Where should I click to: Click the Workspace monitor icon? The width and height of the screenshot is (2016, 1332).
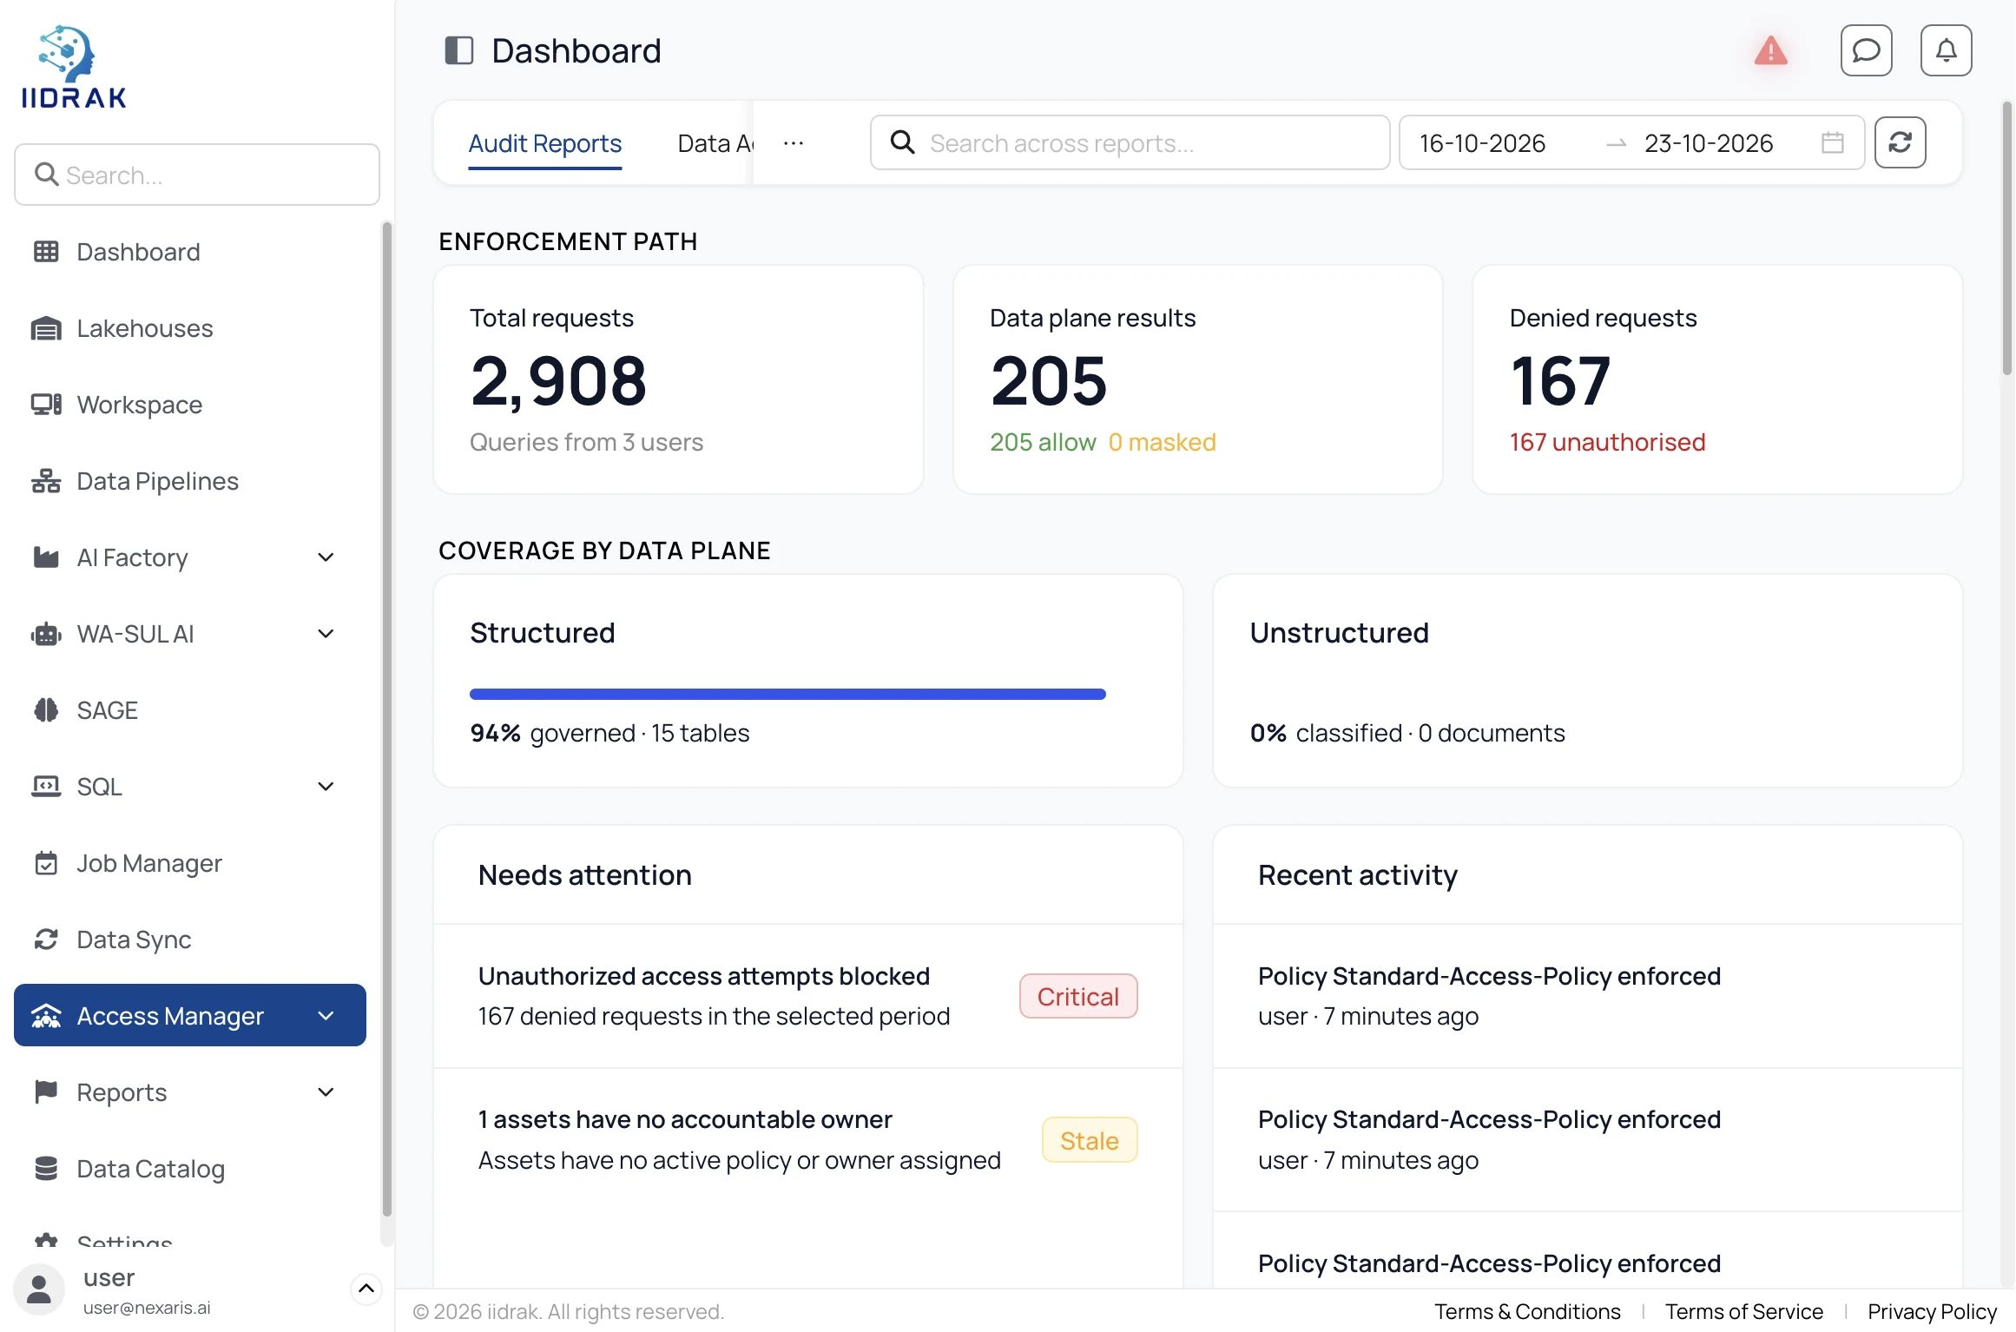46,405
